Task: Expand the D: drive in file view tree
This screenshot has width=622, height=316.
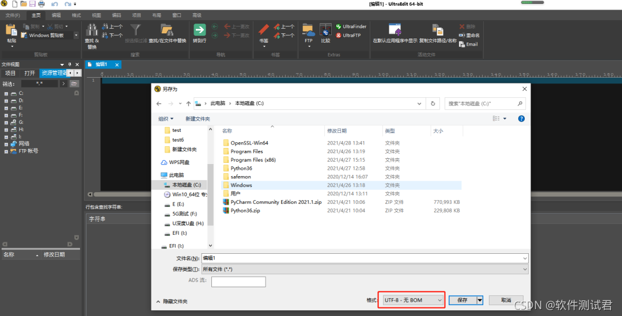Action: click(6, 101)
